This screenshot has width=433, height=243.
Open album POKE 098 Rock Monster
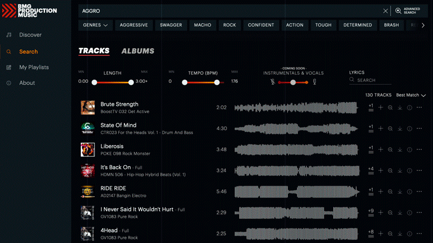[125, 153]
